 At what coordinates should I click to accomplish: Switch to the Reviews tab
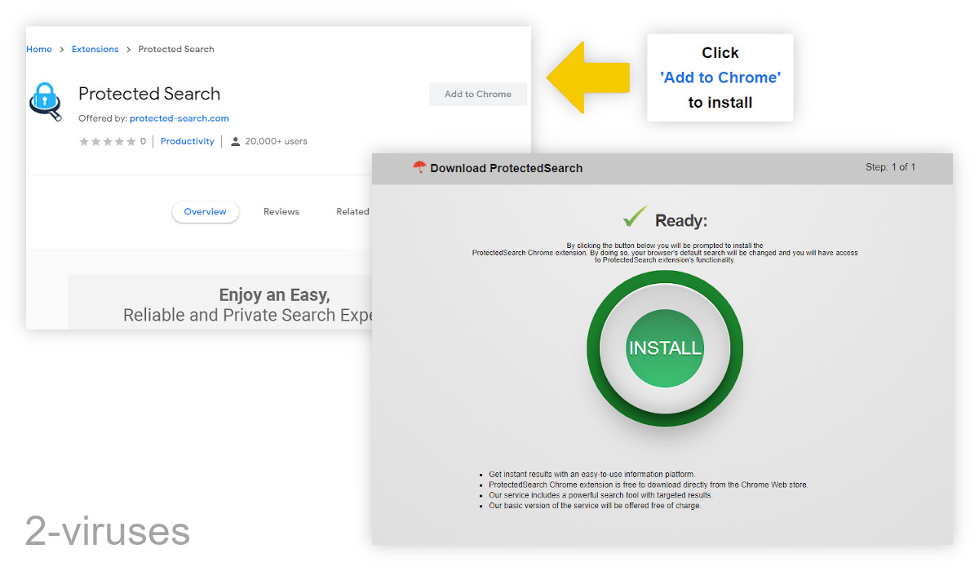(281, 211)
